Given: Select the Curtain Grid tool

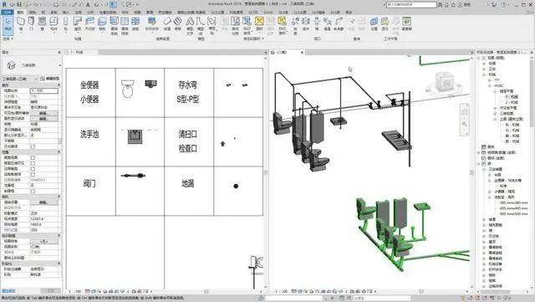Looking at the screenshot, I should [x=125, y=25].
